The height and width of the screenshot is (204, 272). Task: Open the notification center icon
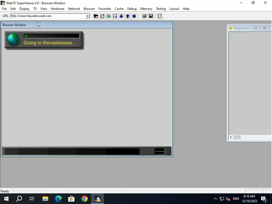tap(264, 199)
